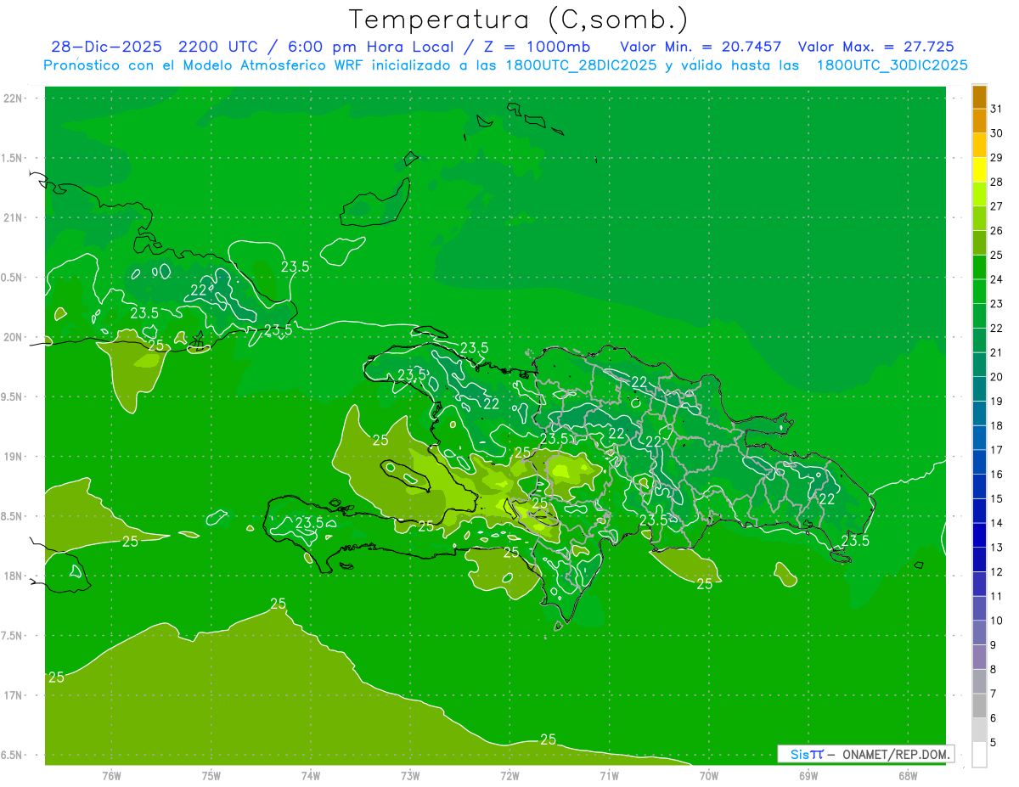Viewport: 1019px width, 787px height.
Task: Click the '7.5N' latitude axis label
Action: (x=12, y=637)
